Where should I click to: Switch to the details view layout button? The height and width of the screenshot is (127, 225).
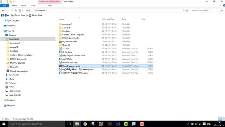point(220,119)
